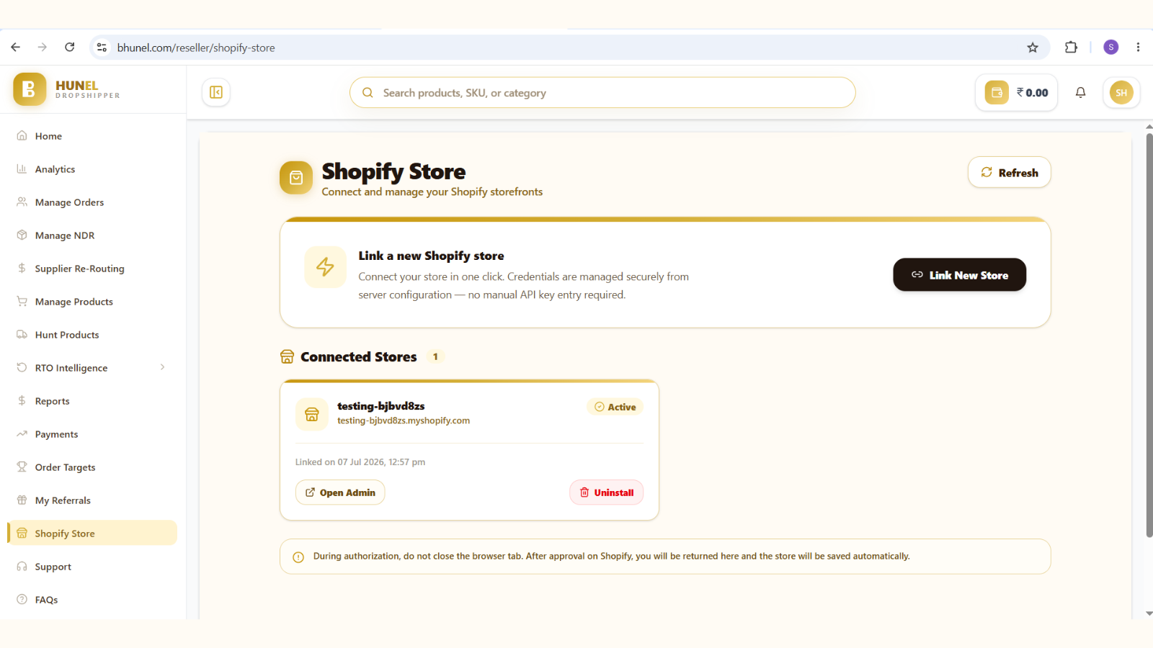1153x648 pixels.
Task: Go to Hunt Products
Action: coord(92,335)
